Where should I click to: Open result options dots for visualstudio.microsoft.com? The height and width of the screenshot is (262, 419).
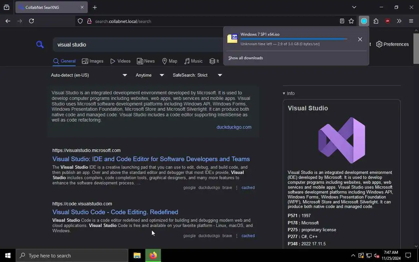(x=237, y=188)
